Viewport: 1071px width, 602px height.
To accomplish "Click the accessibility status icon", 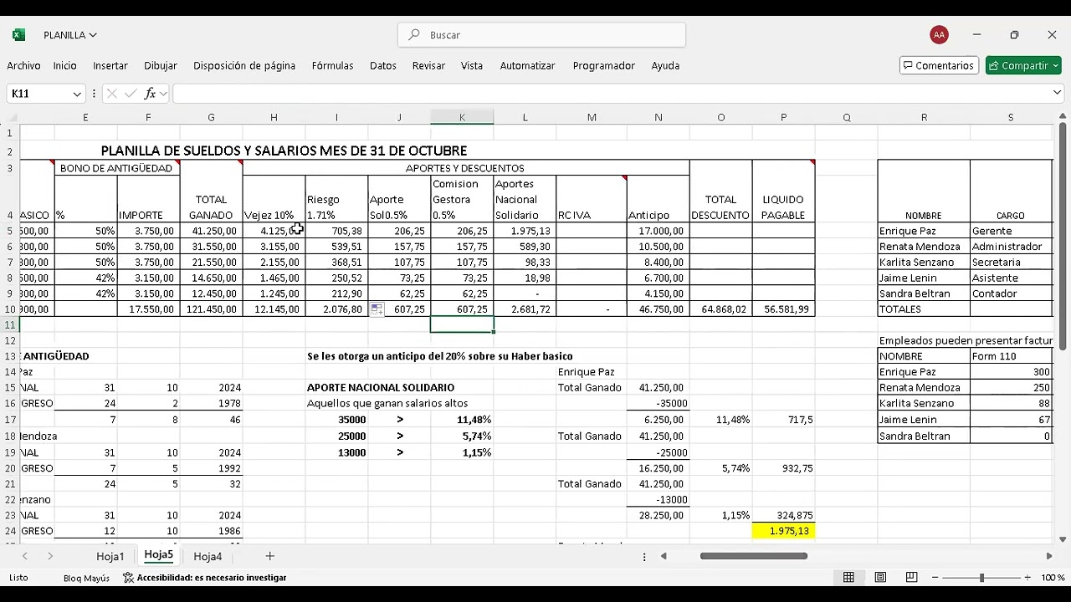I will click(x=128, y=578).
